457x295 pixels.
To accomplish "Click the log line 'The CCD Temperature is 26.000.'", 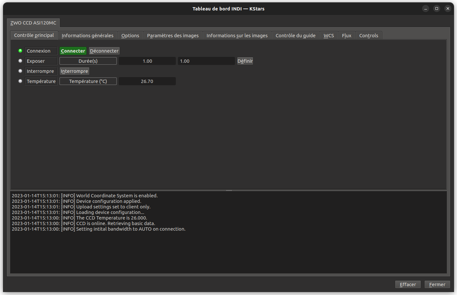I will 79,218.
